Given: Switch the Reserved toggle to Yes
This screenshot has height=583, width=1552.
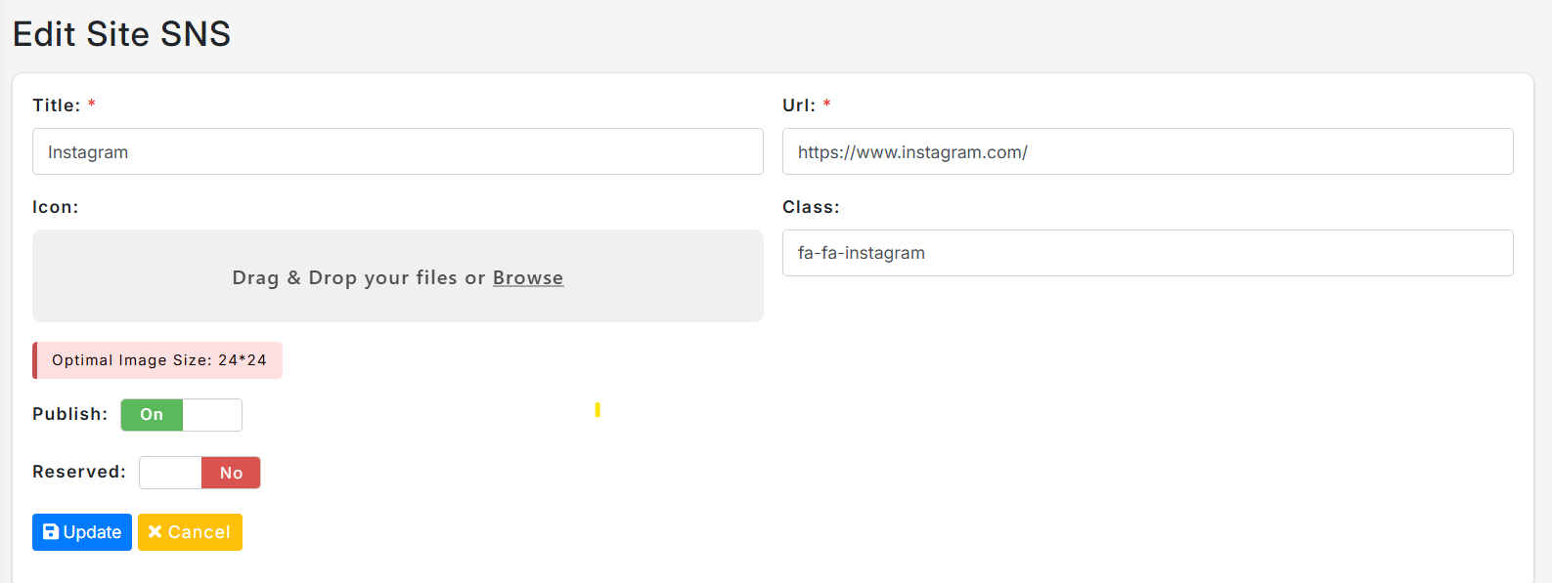Looking at the screenshot, I should [200, 473].
